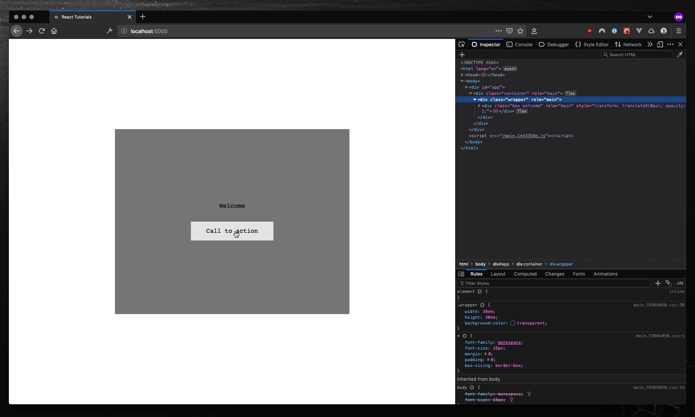Toggle Responsive Design Mode
The height and width of the screenshot is (417, 695).
(x=660, y=44)
